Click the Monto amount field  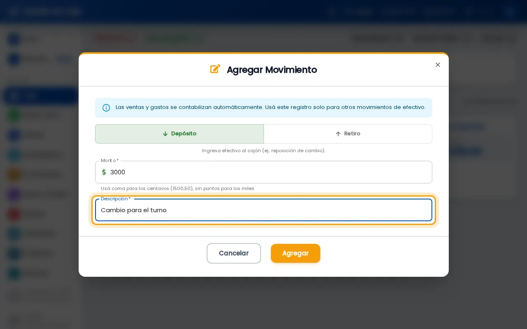[x=263, y=172]
